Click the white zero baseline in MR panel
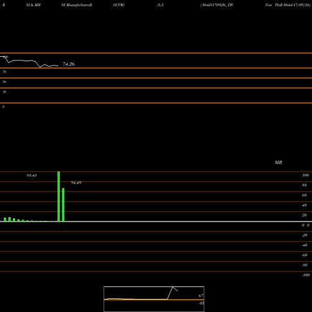The image size is (312, 312). click(156, 222)
